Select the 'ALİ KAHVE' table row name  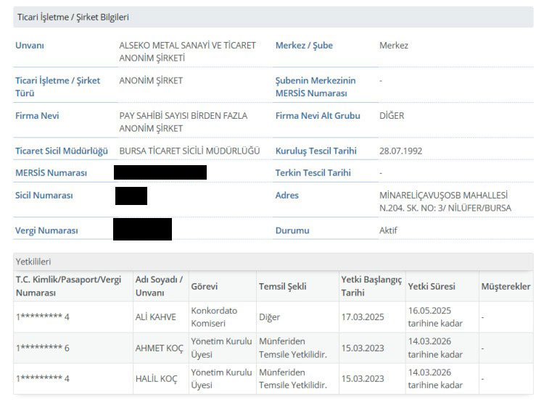point(155,317)
